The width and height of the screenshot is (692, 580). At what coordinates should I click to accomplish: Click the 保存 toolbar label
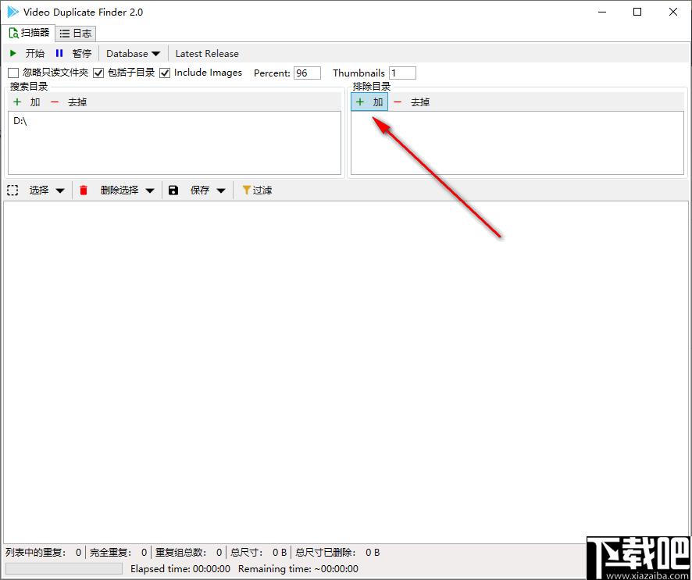(x=200, y=190)
